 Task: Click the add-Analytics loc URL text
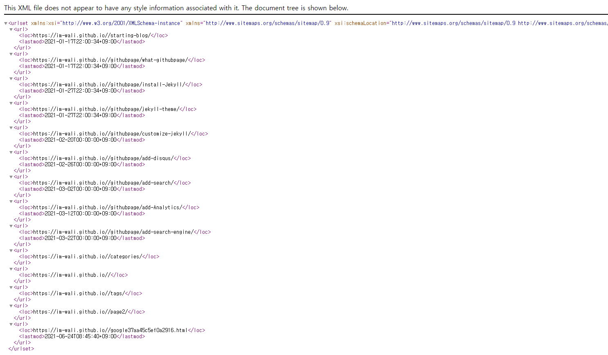click(x=108, y=208)
